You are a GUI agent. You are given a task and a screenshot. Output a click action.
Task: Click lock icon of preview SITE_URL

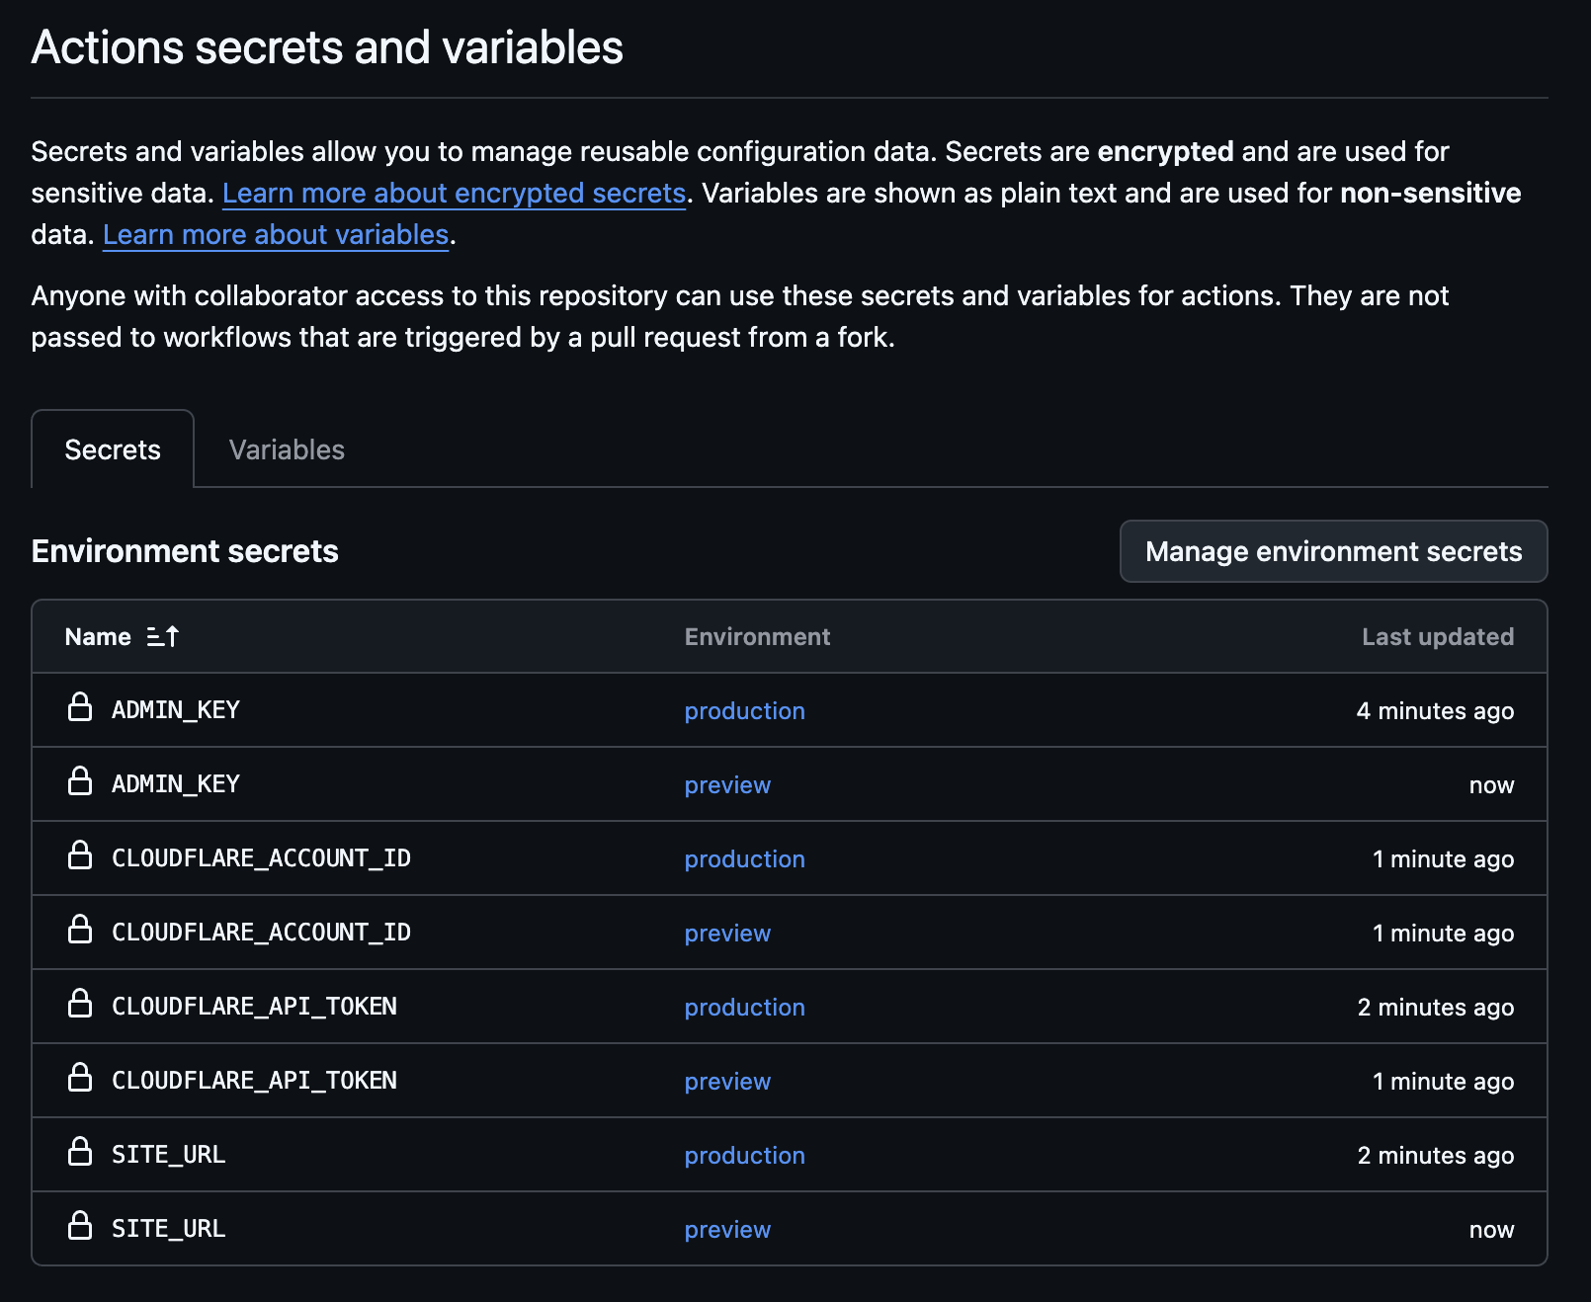(80, 1226)
